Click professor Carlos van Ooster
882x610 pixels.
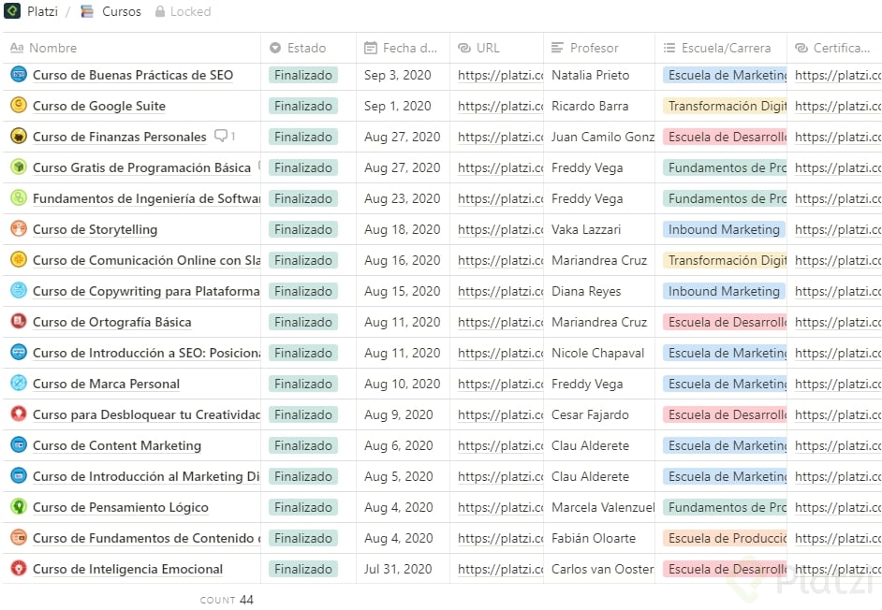click(603, 569)
